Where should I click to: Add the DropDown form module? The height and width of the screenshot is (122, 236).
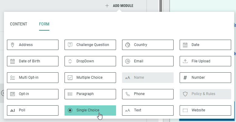click(90, 61)
